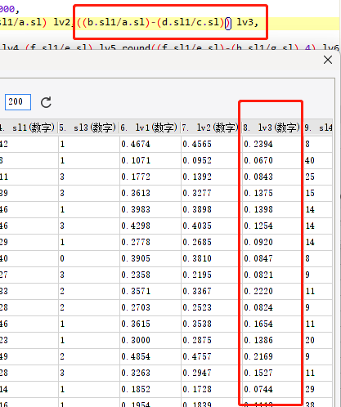
Task: Click lv3 cell 0.1254
Action: 272,226
